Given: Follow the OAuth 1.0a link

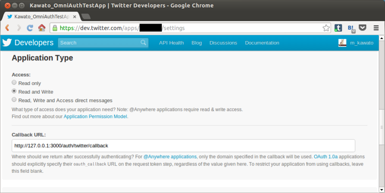Looking at the screenshot, I should tap(326, 157).
